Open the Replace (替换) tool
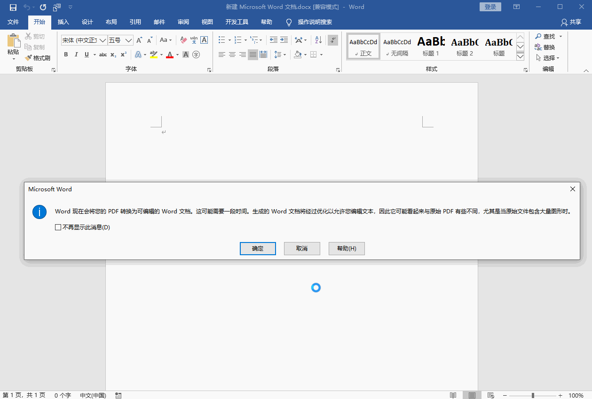 coord(550,47)
